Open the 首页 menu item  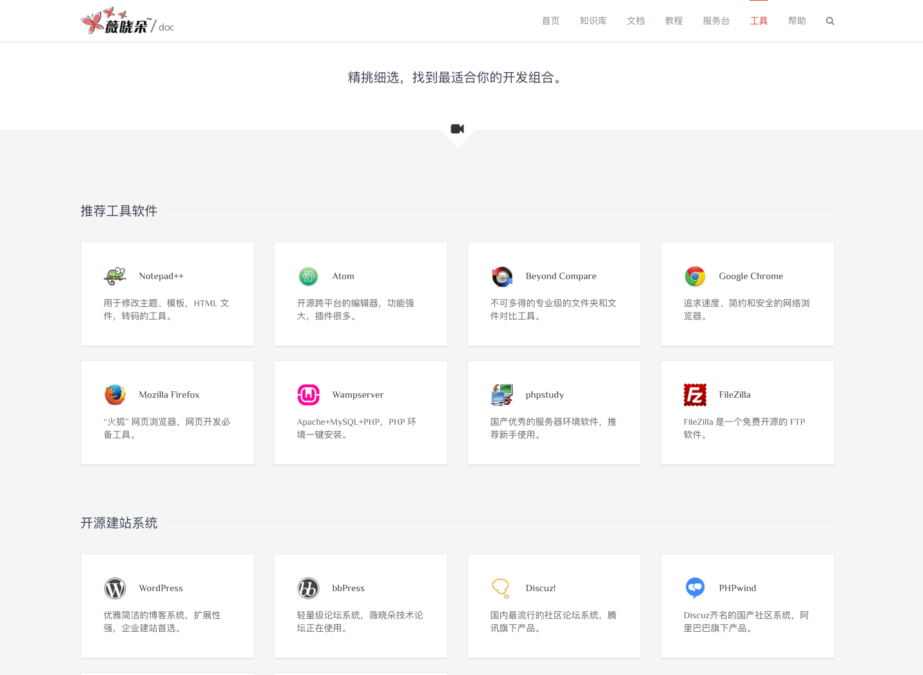pos(550,21)
